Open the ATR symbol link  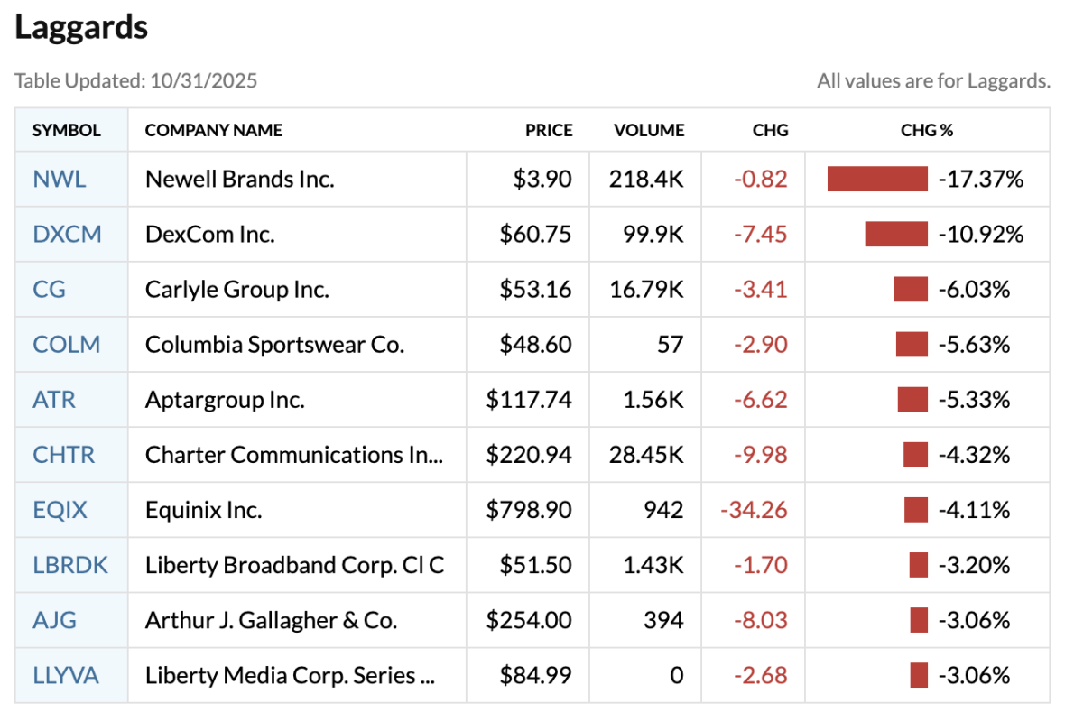pyautogui.click(x=54, y=400)
